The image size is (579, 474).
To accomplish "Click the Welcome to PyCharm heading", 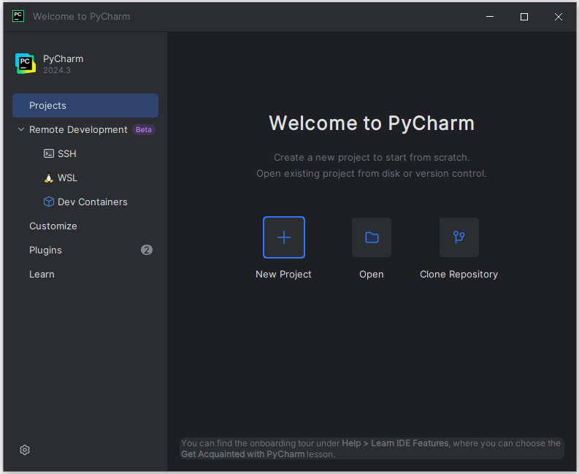I will click(372, 123).
